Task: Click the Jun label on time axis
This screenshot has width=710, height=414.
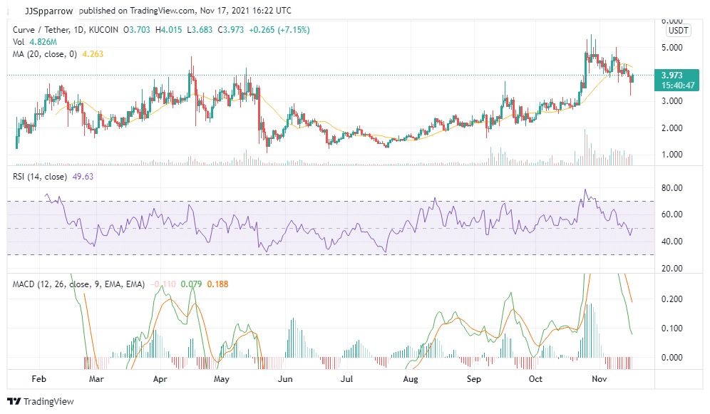Action: pyautogui.click(x=285, y=379)
